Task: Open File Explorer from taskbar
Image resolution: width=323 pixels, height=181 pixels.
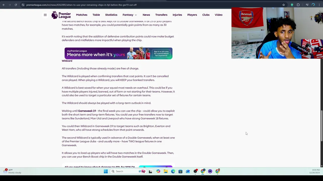Action: click(166, 171)
